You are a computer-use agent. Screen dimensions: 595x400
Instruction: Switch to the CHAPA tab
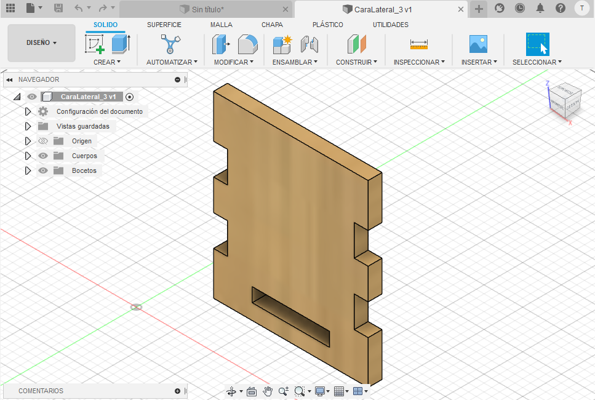click(272, 25)
